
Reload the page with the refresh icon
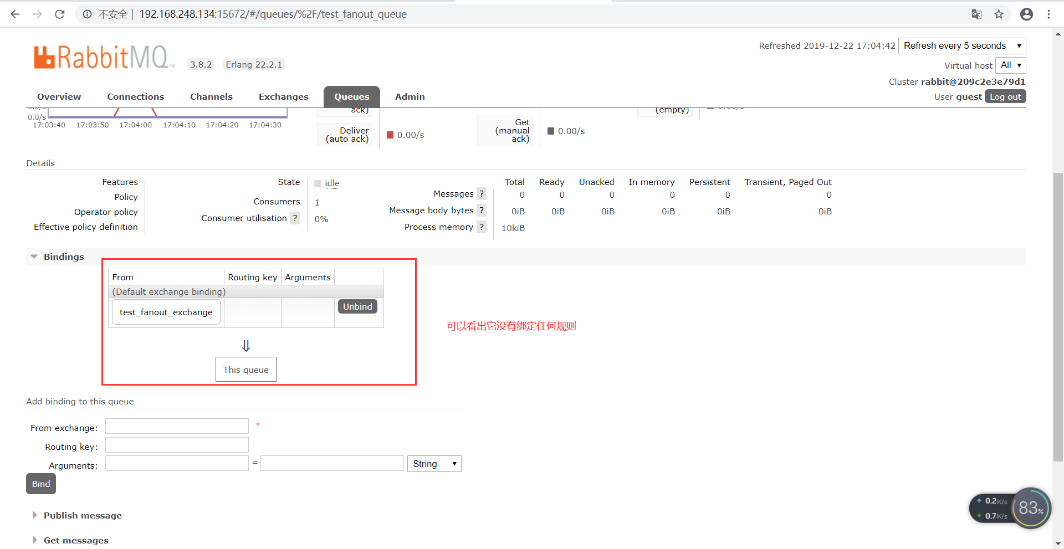(x=60, y=14)
